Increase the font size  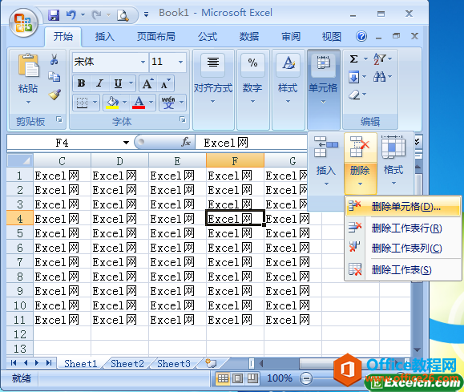tap(147, 83)
